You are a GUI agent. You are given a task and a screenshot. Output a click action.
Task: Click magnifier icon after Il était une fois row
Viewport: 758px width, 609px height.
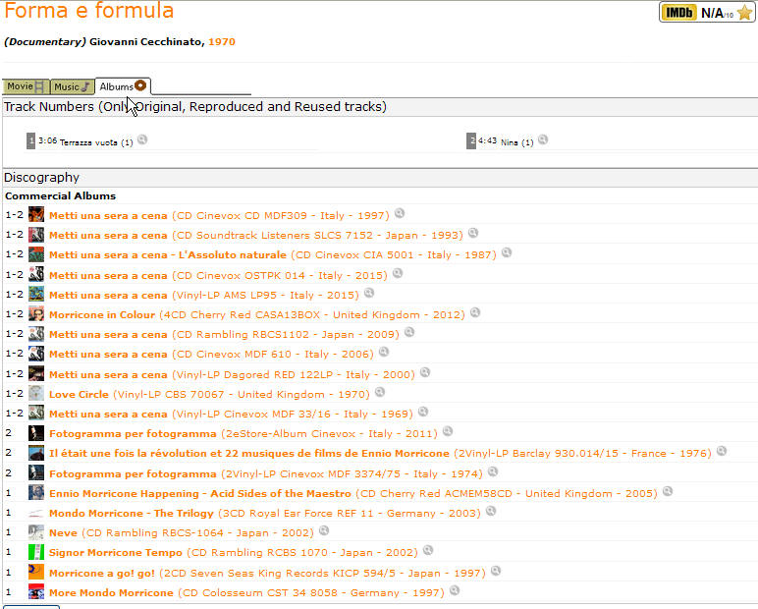click(x=722, y=451)
